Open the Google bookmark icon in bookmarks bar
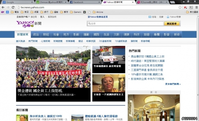The width and height of the screenshot is (199, 121). [x=7, y=12]
